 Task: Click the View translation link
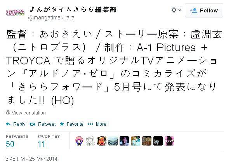click(x=29, y=113)
